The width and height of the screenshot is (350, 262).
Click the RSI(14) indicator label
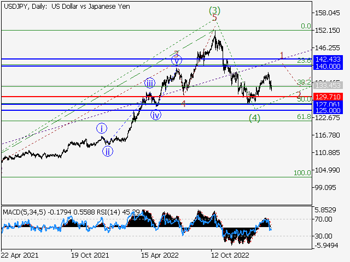(x=109, y=212)
